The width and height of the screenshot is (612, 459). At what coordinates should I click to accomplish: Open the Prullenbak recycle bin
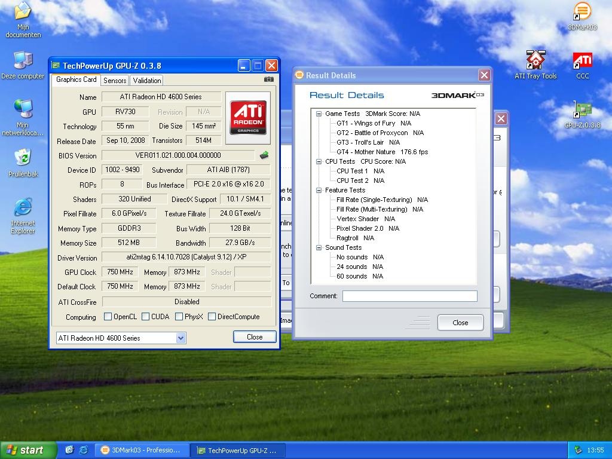click(23, 158)
